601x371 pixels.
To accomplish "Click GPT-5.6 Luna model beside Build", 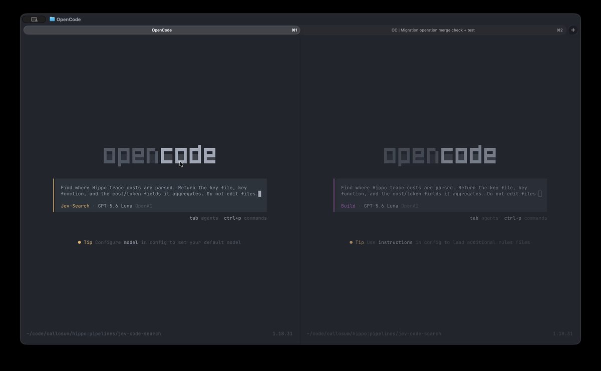I will [381, 206].
